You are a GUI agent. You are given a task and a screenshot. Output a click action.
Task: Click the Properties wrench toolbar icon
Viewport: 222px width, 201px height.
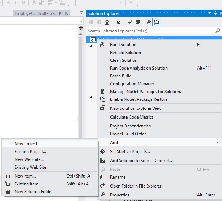(148, 22)
